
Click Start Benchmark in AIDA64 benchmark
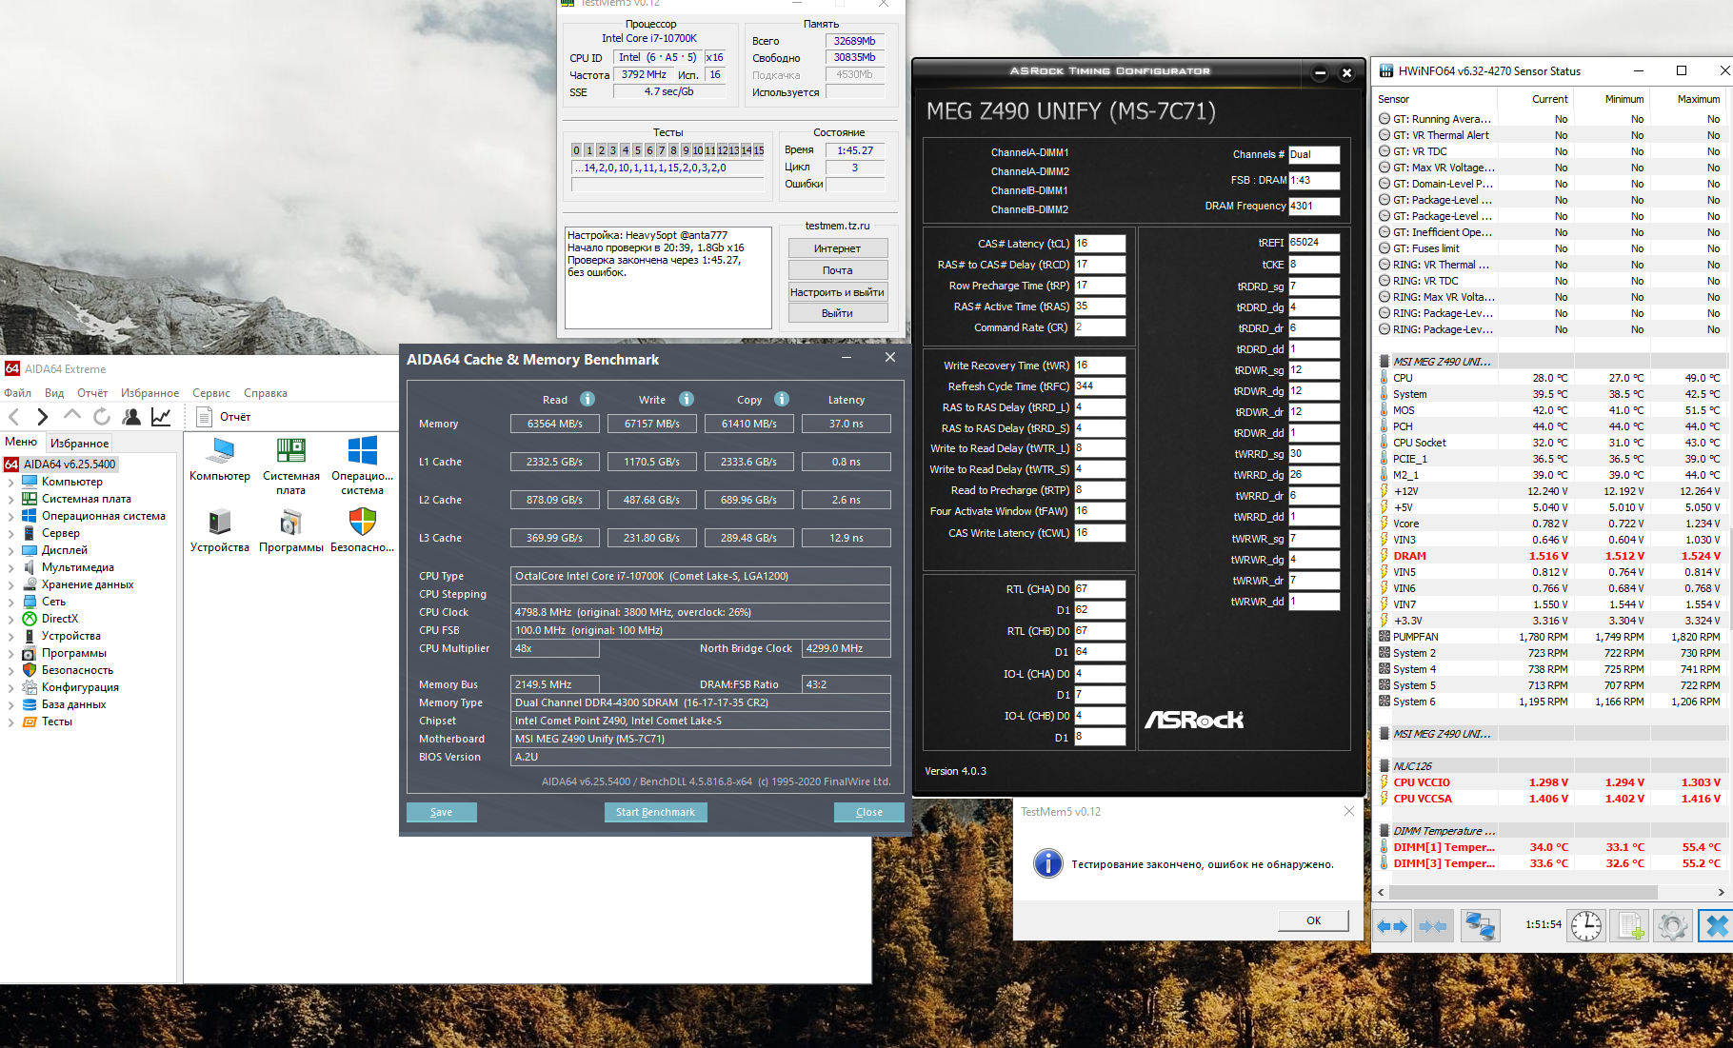655,812
